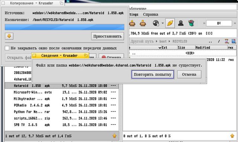Screen dimensions: 238x142
Task: Show hidden toolbar items left of 0% field
Action: click(x=204, y=23)
